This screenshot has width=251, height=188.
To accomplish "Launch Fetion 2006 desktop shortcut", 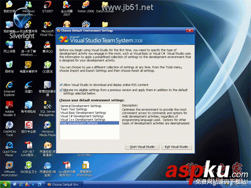I will click(x=86, y=7).
